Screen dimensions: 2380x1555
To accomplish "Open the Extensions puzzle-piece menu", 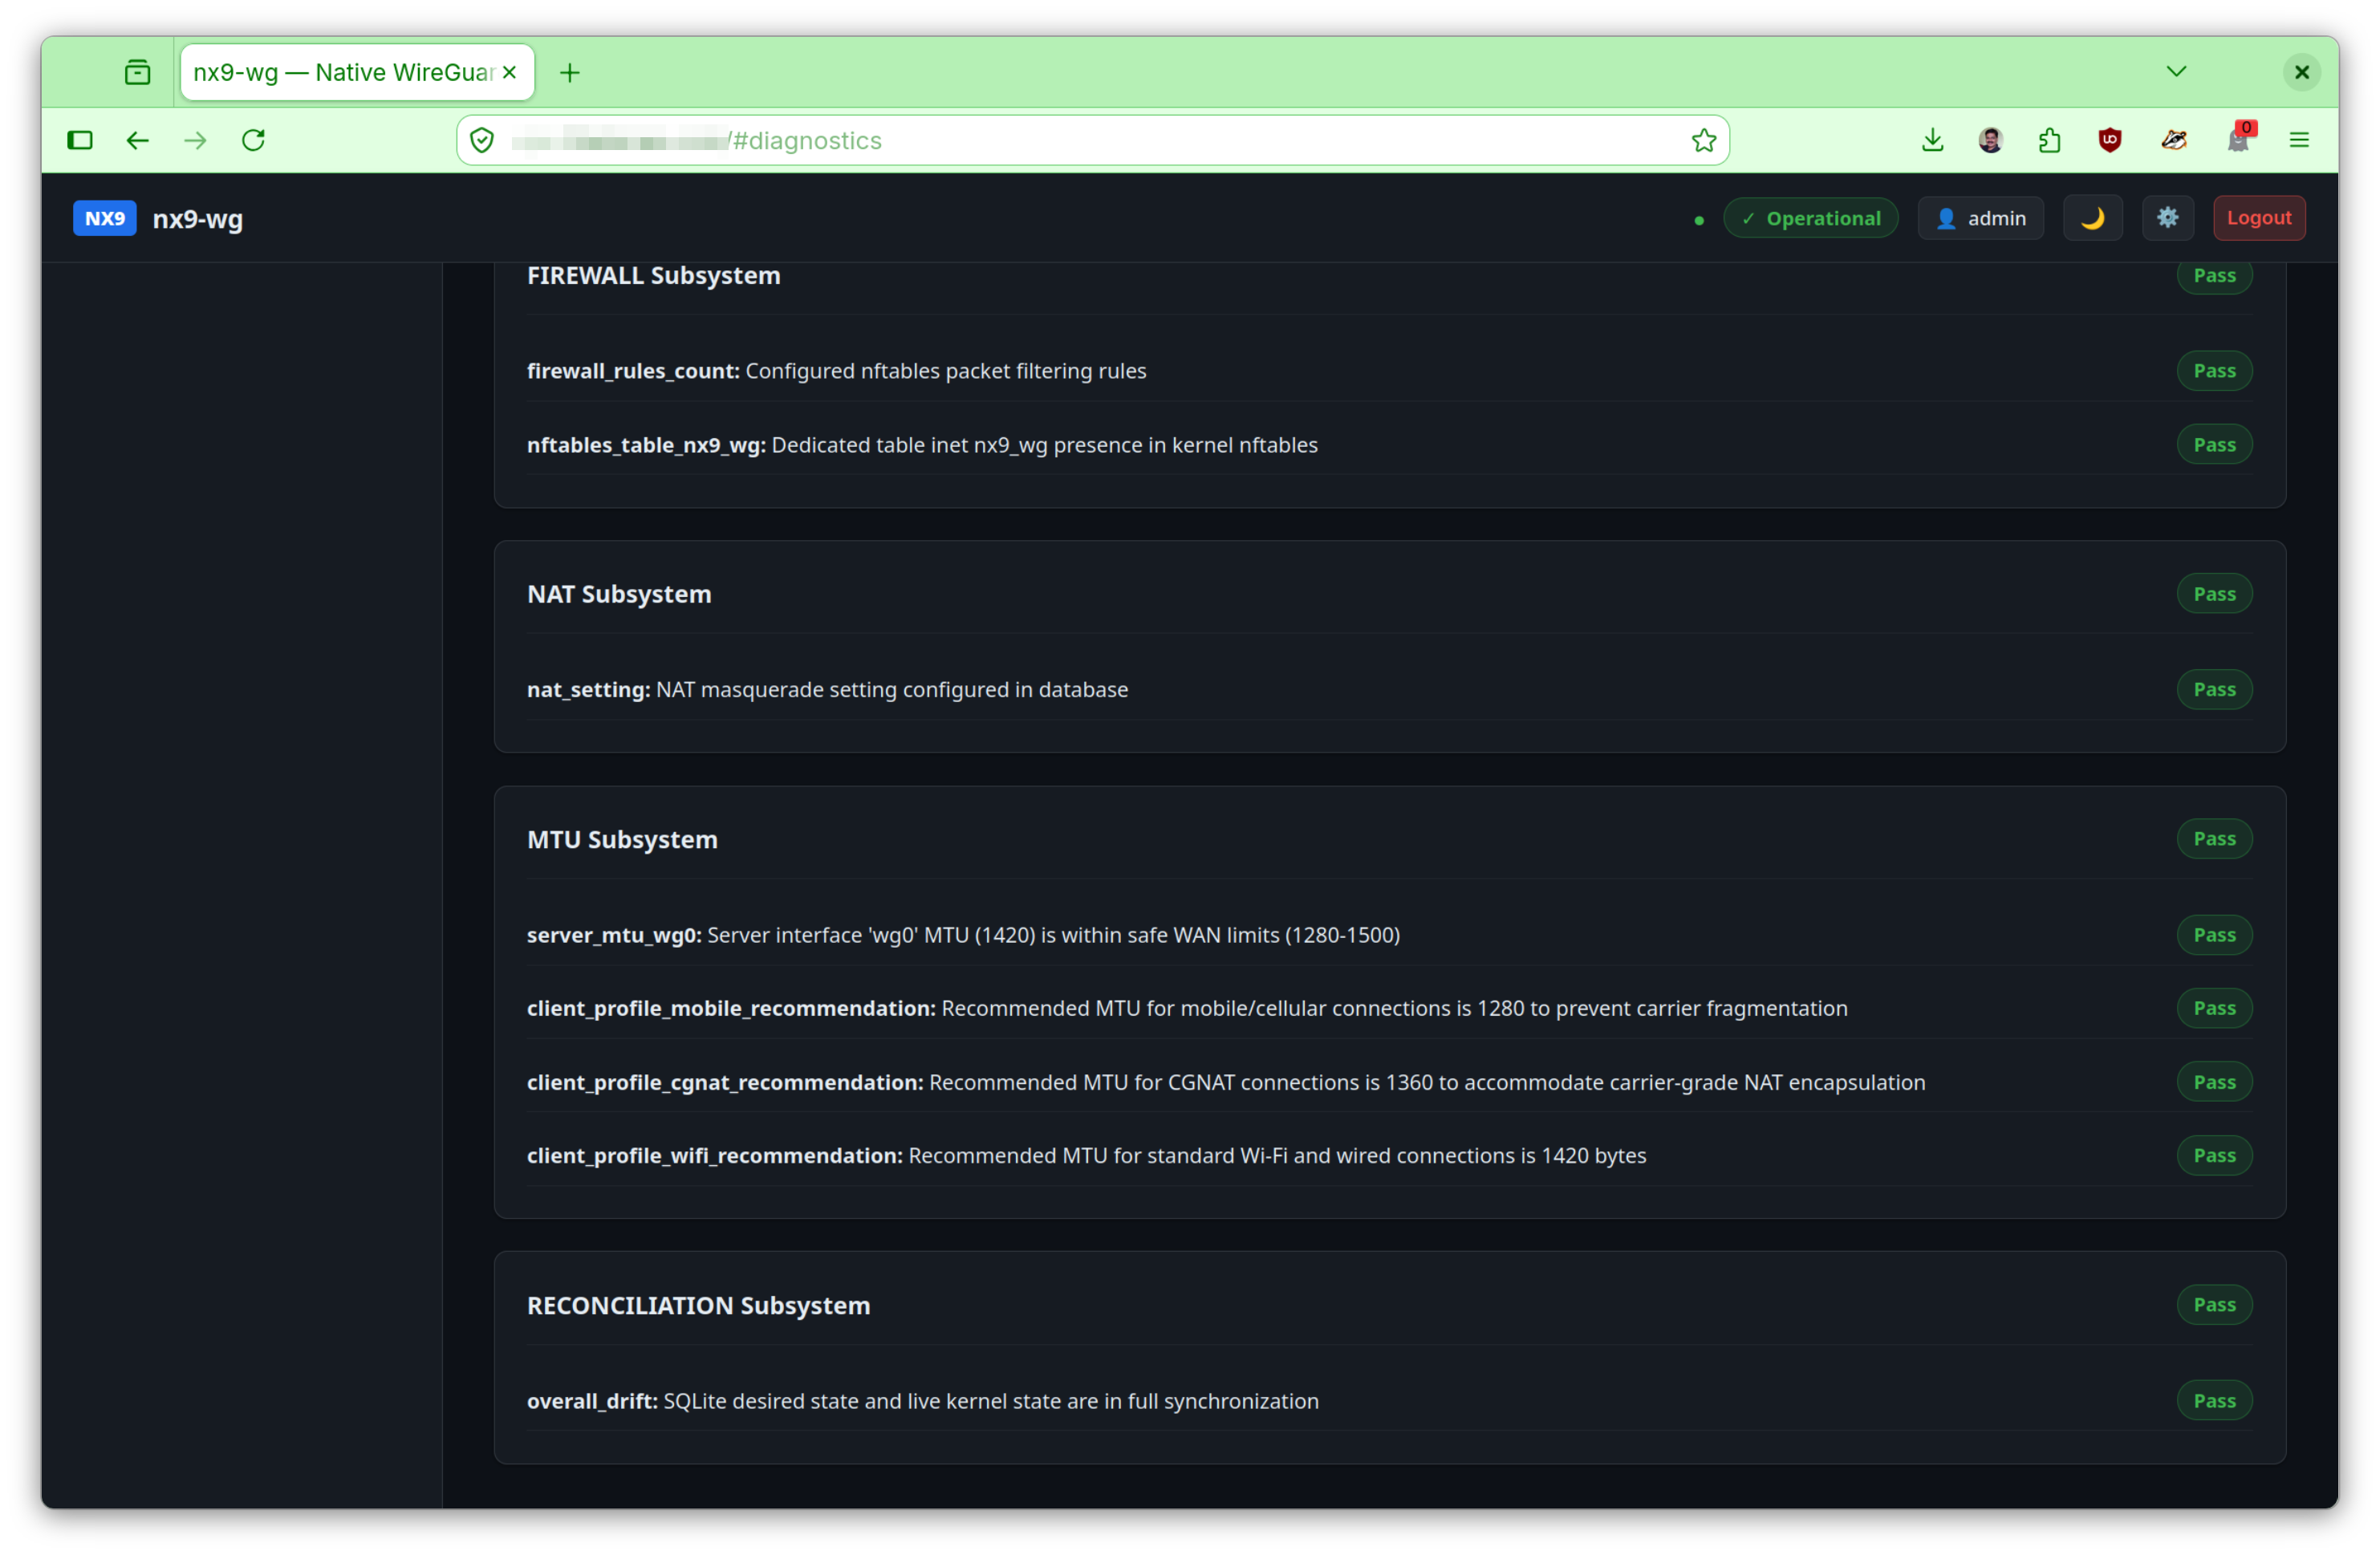I will coord(2049,140).
